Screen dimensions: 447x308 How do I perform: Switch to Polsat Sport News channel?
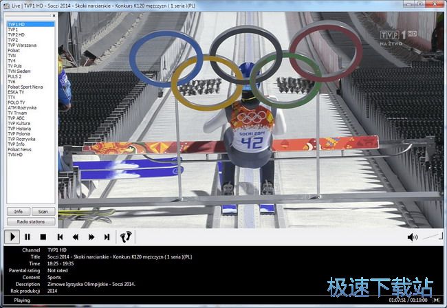tap(25, 87)
